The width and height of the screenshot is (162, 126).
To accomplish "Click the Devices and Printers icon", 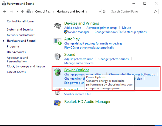I will [x=58, y=26].
